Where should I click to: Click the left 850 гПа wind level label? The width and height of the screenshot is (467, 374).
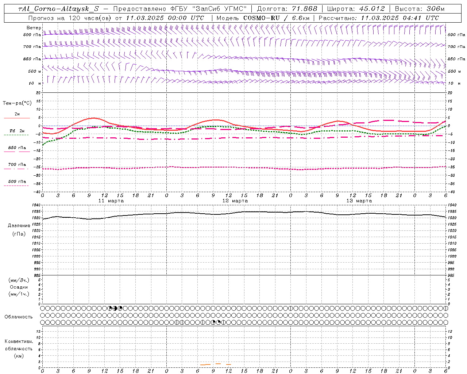(32, 59)
